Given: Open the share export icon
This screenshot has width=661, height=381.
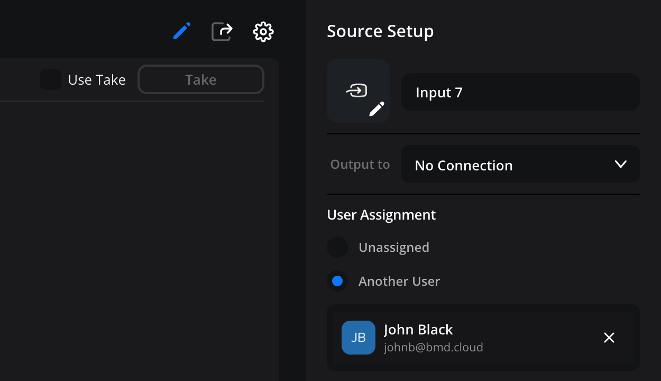Looking at the screenshot, I should [x=222, y=31].
